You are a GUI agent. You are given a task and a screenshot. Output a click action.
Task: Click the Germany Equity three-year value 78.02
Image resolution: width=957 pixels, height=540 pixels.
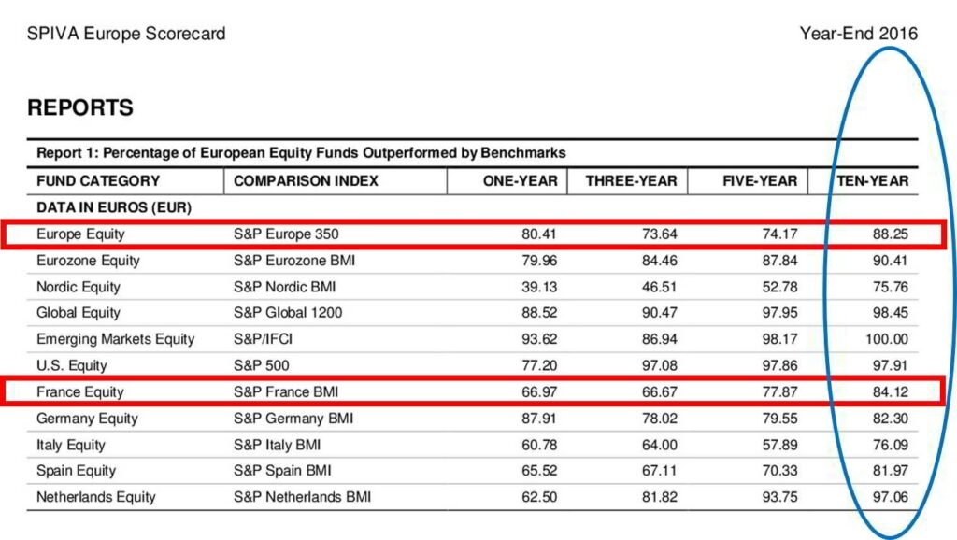(x=658, y=419)
